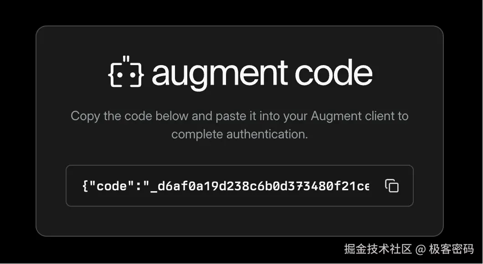Image resolution: width=483 pixels, height=264 pixels.
Task: Click the 极客密码 author name
Action: point(451,249)
